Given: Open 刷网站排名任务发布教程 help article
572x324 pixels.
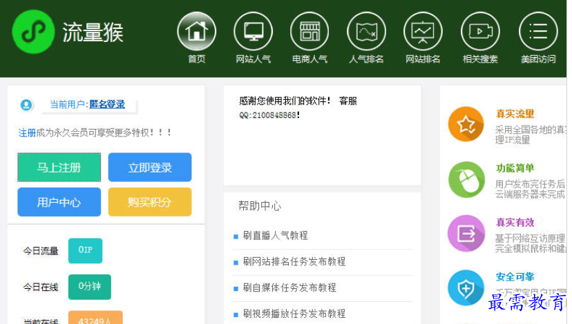Looking at the screenshot, I should [x=294, y=262].
